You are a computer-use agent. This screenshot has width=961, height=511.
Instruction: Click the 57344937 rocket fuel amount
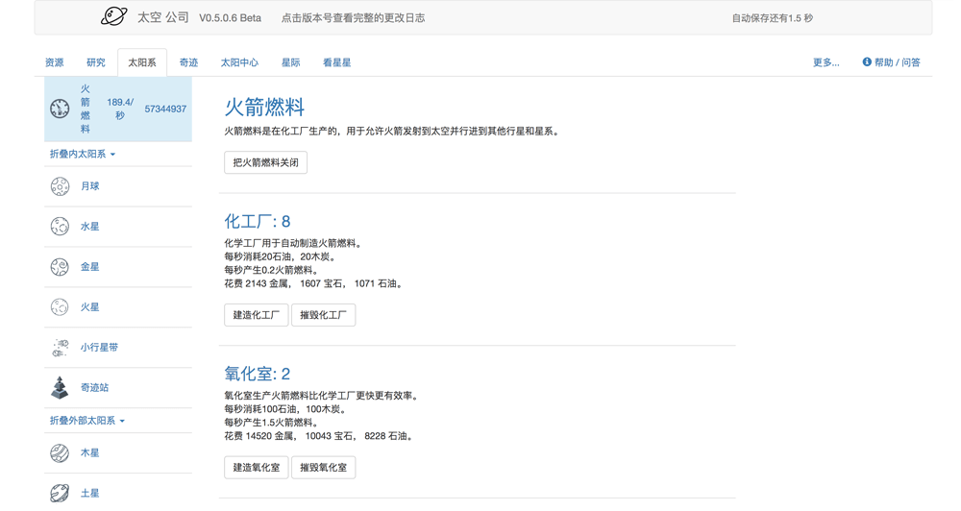pyautogui.click(x=165, y=109)
